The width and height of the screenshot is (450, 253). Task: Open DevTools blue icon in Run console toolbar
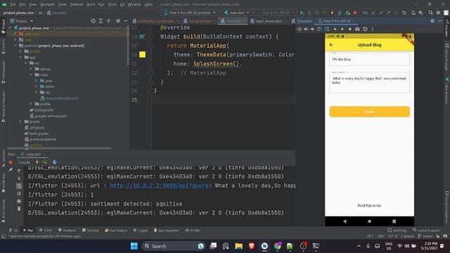coord(55,162)
